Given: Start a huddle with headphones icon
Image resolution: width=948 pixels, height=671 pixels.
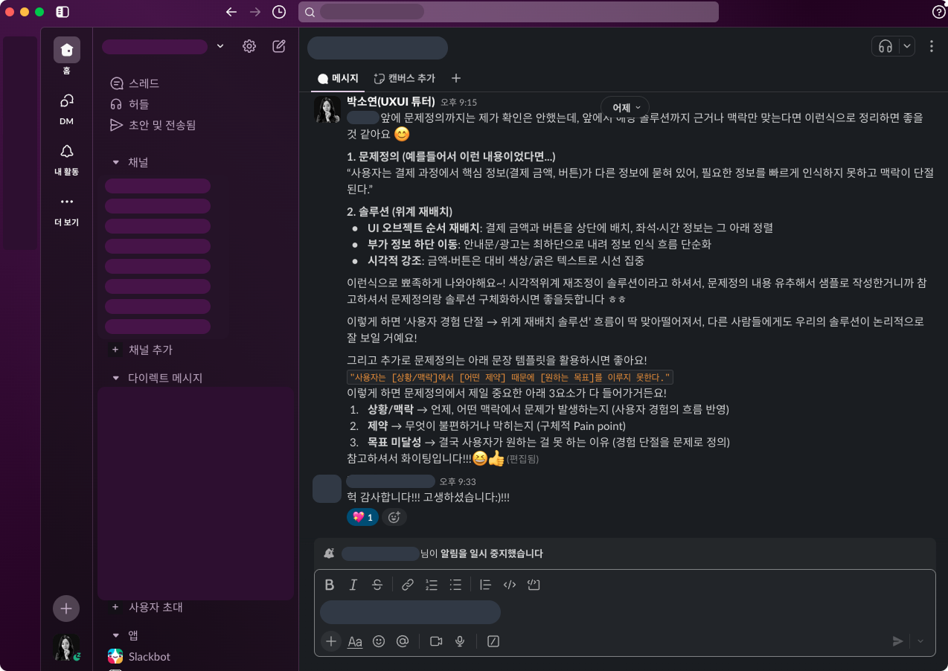Looking at the screenshot, I should (885, 46).
